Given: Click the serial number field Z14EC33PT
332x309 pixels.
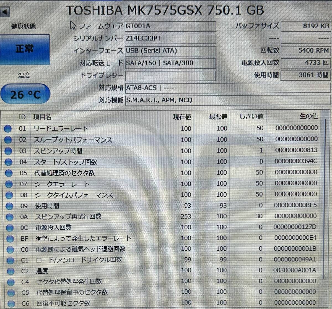Looking at the screenshot, I should click(x=170, y=39).
